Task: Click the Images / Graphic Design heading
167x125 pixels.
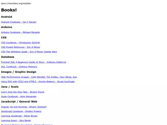Action: [19, 72]
